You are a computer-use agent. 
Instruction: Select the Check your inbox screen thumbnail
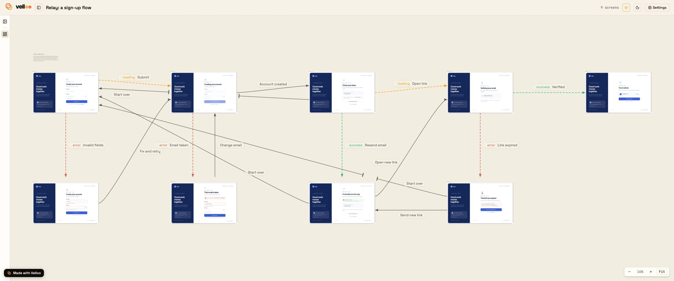click(x=342, y=92)
